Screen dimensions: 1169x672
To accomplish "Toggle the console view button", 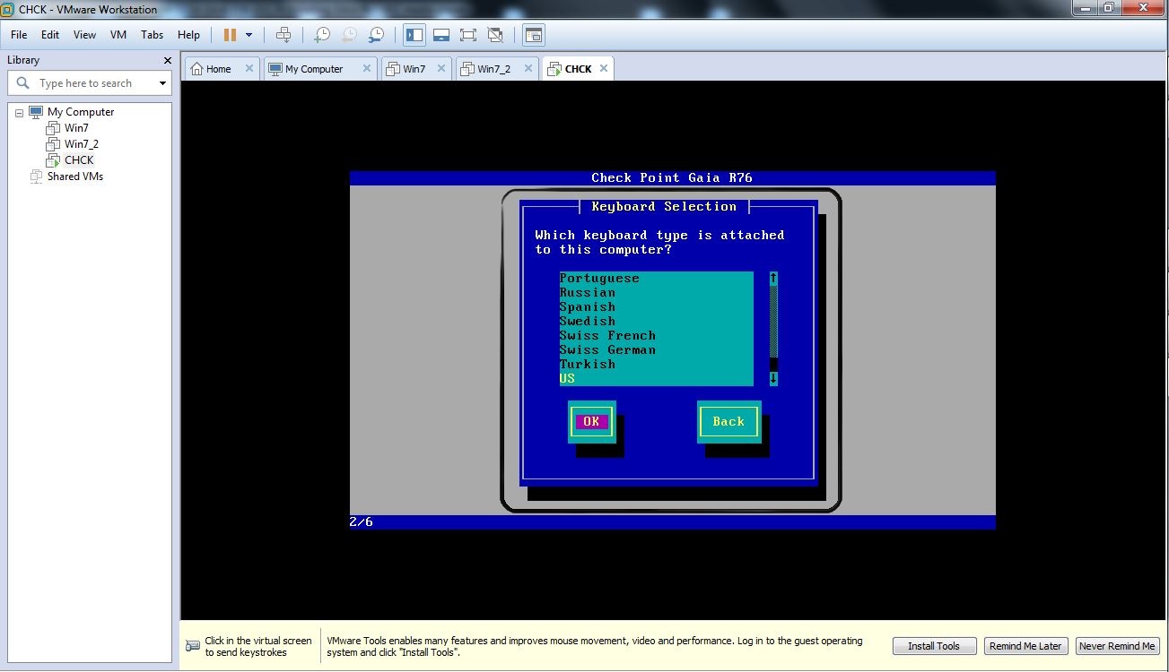I will (x=534, y=35).
